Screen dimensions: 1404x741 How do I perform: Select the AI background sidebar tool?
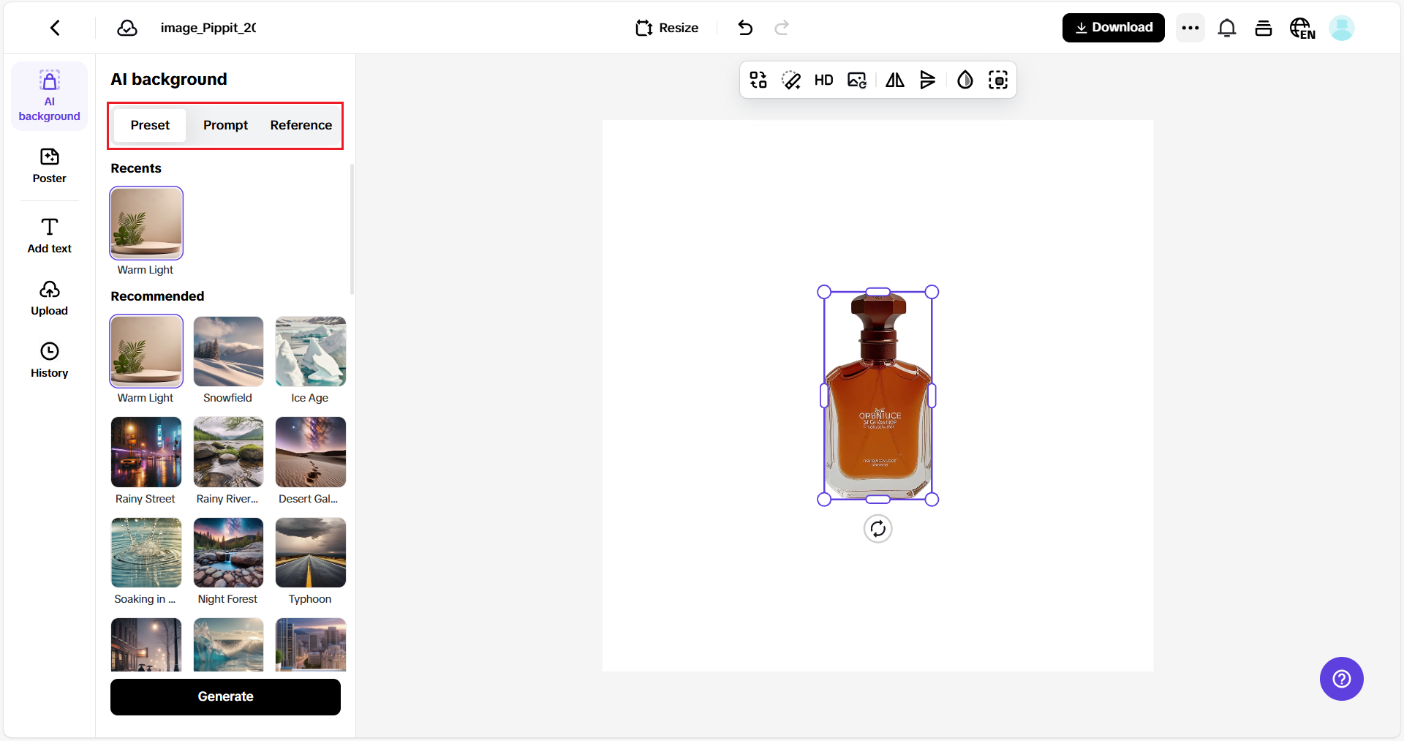[50, 96]
